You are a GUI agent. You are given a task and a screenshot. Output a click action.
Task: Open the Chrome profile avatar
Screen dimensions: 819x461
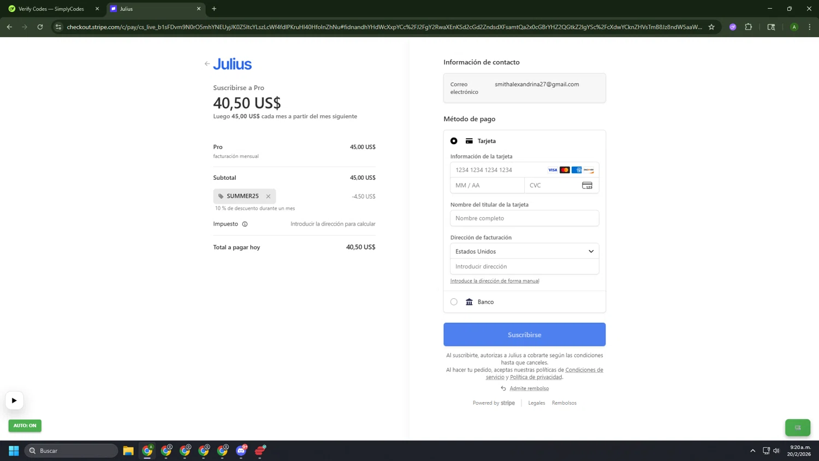tap(794, 27)
